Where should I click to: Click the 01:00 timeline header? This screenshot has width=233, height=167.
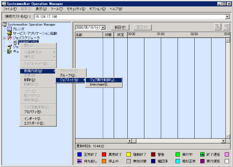(161, 34)
